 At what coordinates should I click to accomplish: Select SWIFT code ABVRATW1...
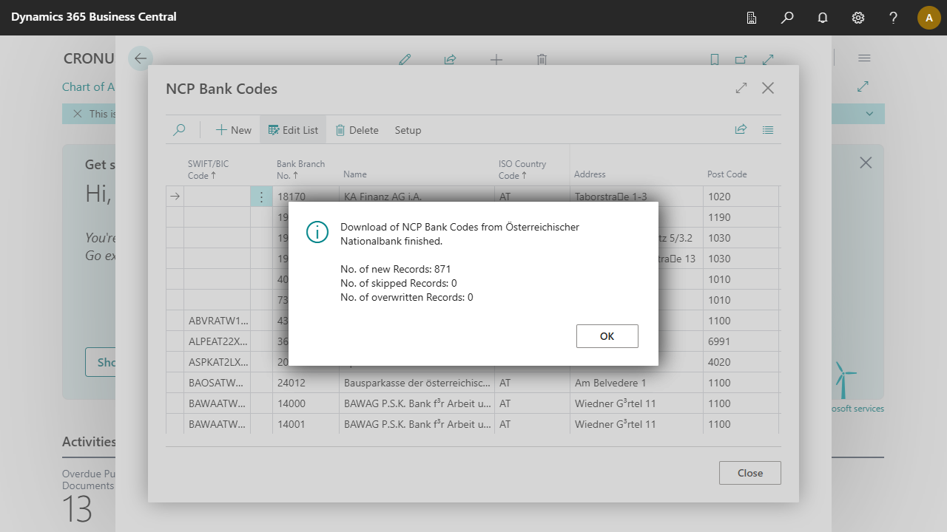coord(218,321)
